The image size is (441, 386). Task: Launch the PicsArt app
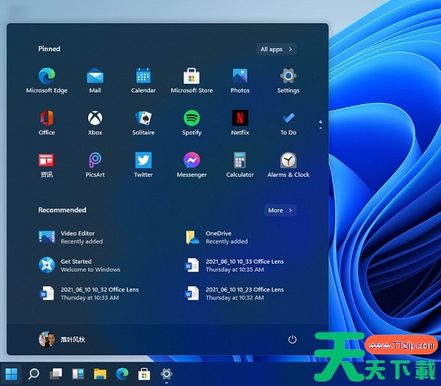click(x=95, y=165)
